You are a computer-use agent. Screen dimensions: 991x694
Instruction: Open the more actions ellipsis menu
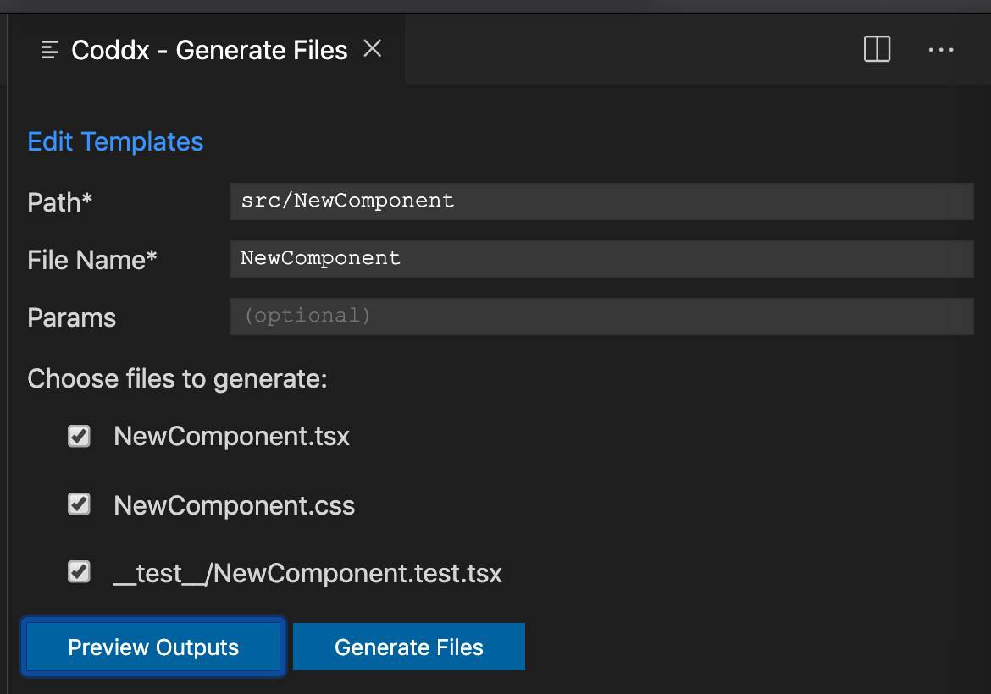(x=940, y=49)
